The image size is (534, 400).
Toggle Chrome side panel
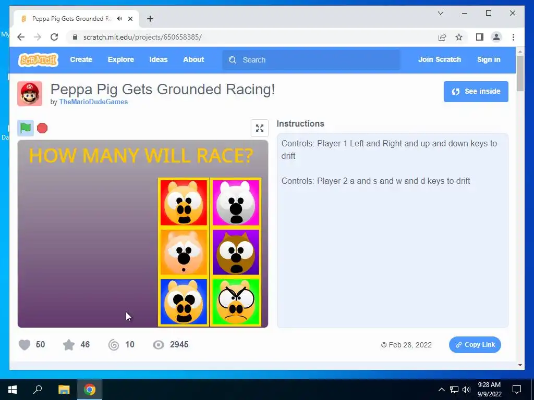coord(480,37)
